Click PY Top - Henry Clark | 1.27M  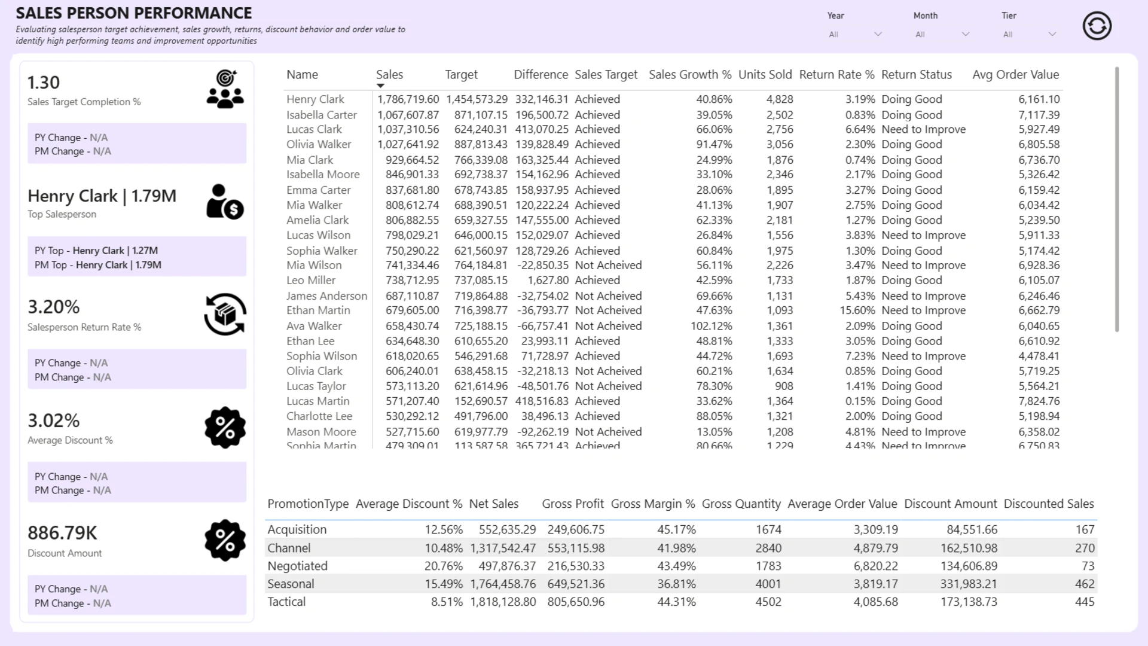point(96,251)
